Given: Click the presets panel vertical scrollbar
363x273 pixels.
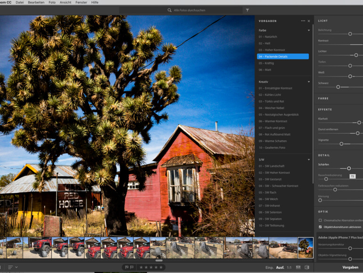Looking at the screenshot, I should point(313,104).
